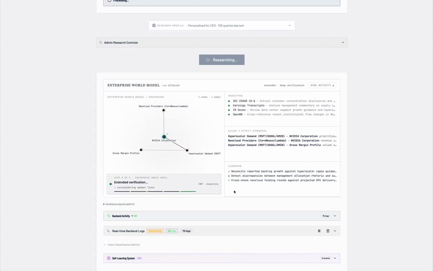Click the Neocloud Providers → NVIDIA Corporation row

tap(282, 141)
